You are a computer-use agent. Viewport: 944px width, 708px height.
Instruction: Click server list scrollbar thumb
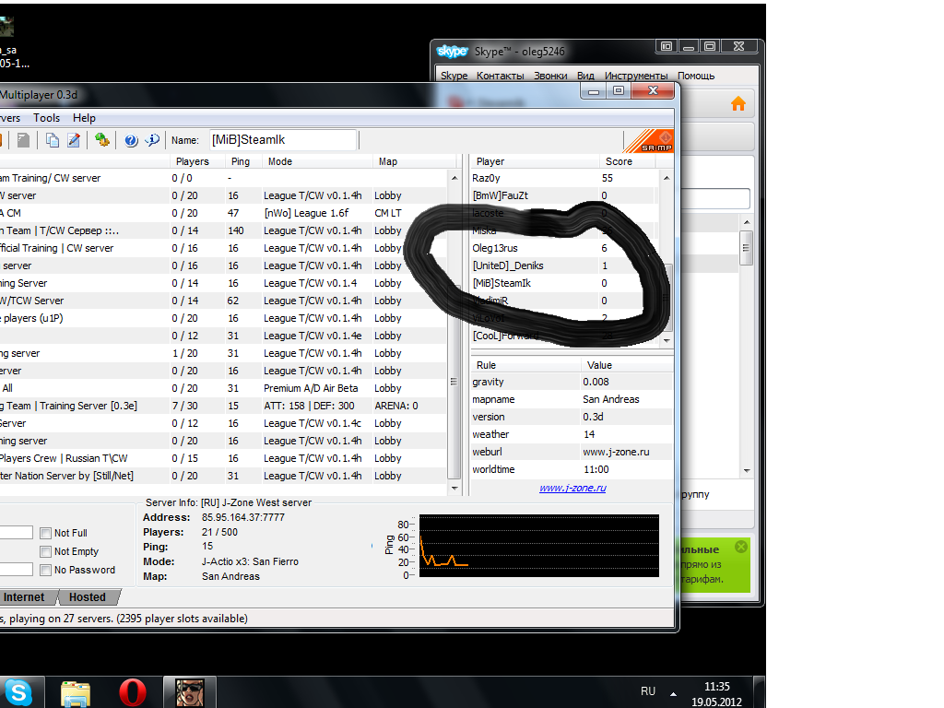(454, 381)
